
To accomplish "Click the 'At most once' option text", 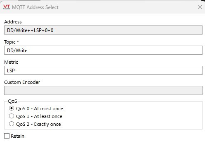I will (x=49, y=109).
